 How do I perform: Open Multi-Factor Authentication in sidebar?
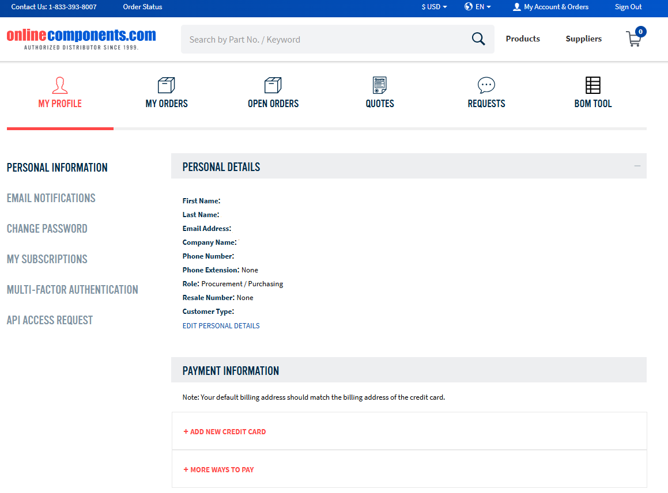[73, 290]
